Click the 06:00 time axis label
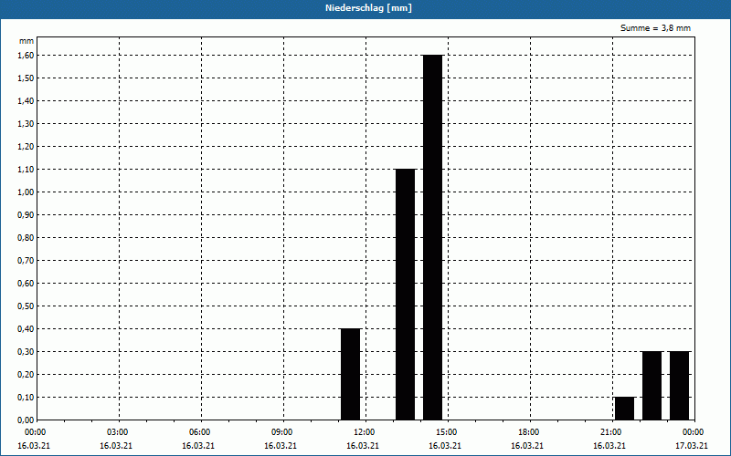Viewport: 731px width, 456px height. tap(201, 432)
